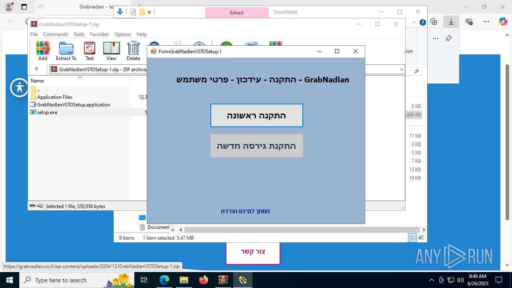The height and width of the screenshot is (288, 512).
Task: Open Customize Quick Access Toolbar dropdown
Action: [149, 12]
